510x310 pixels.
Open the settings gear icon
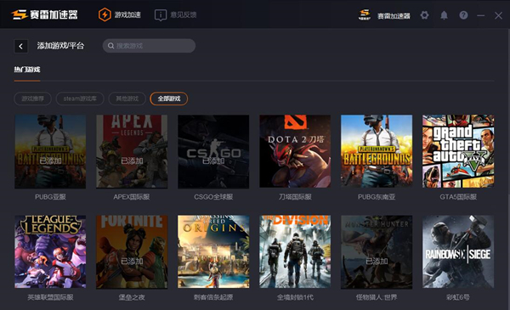click(424, 15)
